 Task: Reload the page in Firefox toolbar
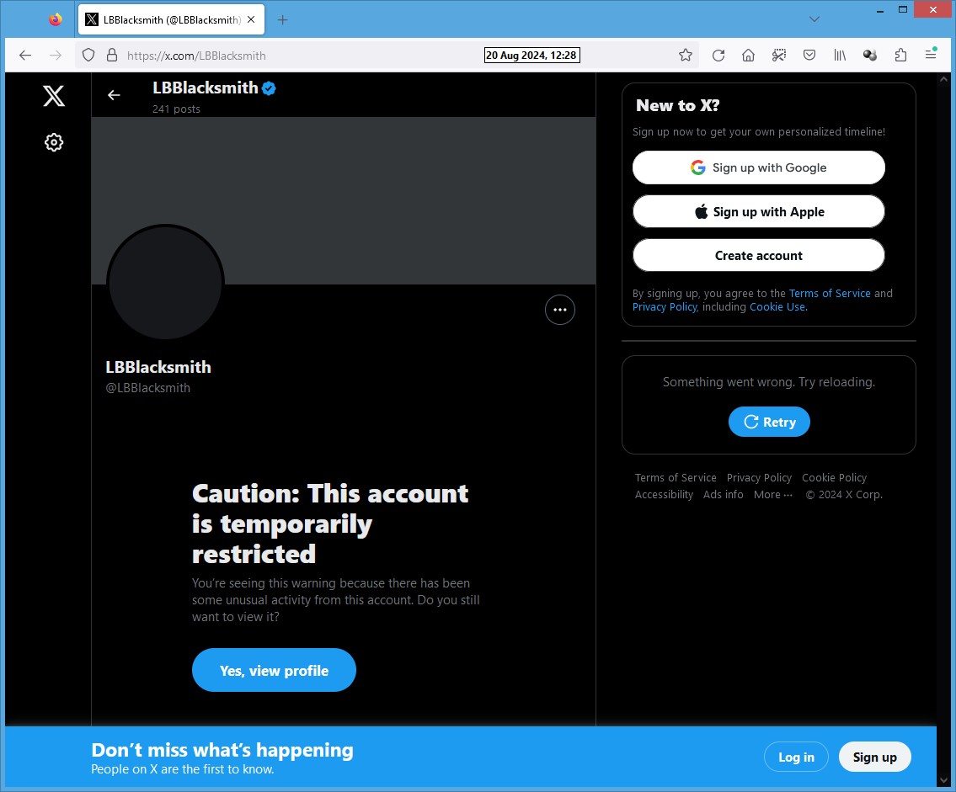(718, 56)
